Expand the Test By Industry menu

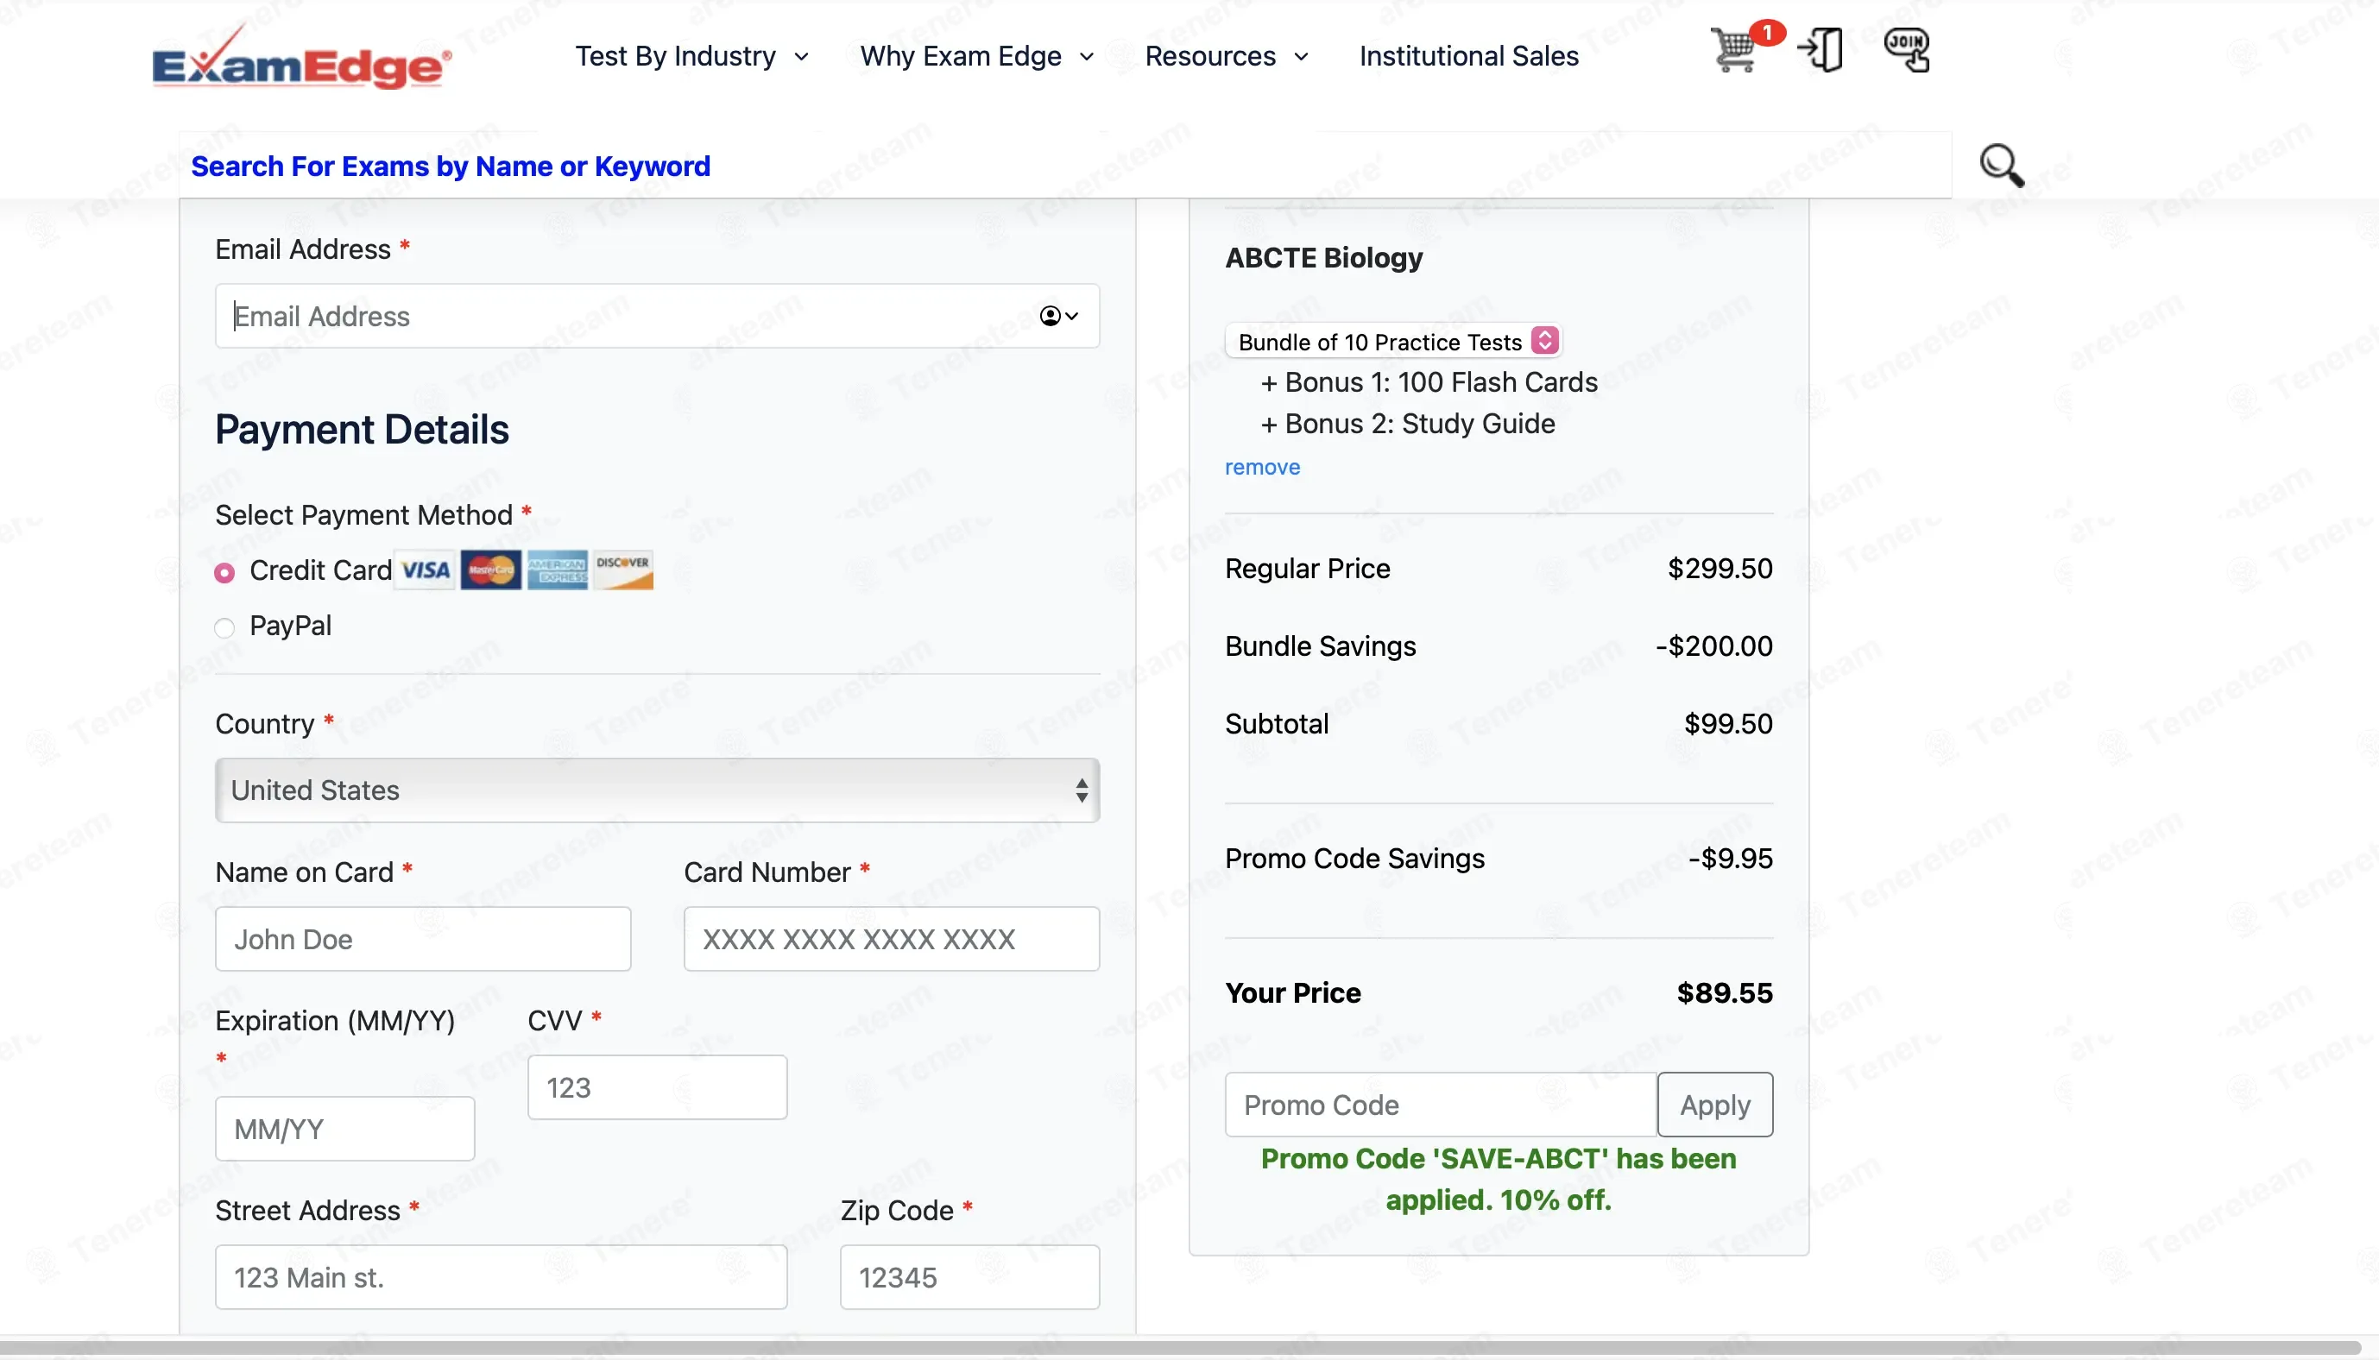pyautogui.click(x=691, y=56)
